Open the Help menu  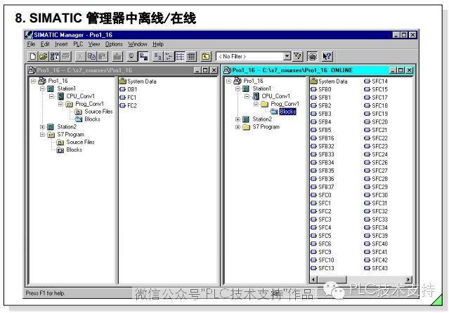point(158,44)
